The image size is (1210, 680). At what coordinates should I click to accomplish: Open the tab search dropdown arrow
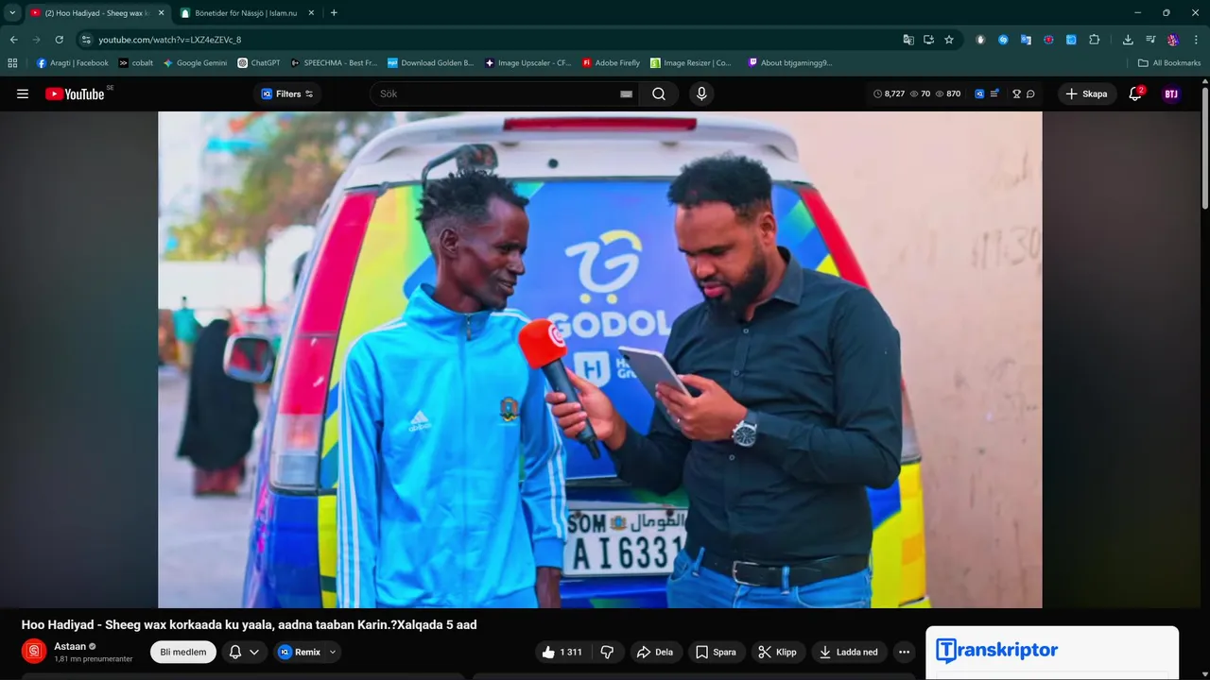tap(11, 12)
